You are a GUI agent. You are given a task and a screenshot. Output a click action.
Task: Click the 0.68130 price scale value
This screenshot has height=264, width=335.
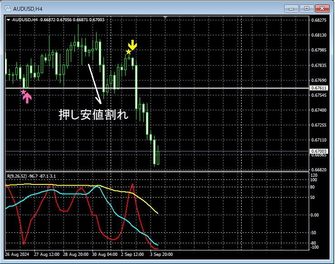(319, 35)
